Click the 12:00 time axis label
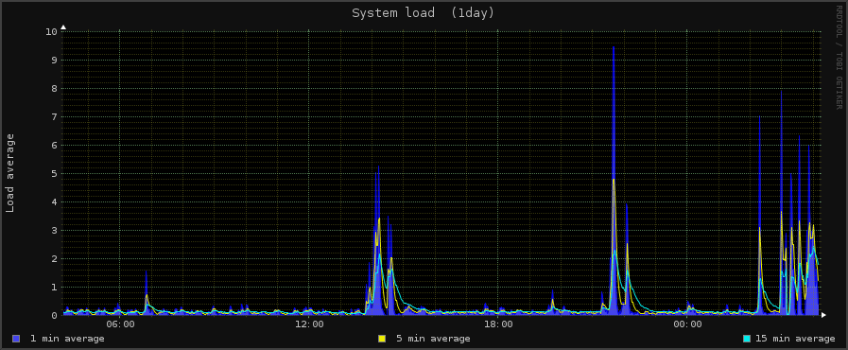This screenshot has width=848, height=350. [309, 324]
